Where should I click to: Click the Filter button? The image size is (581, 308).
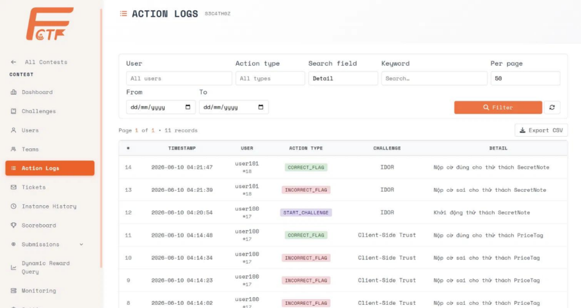[x=498, y=107]
